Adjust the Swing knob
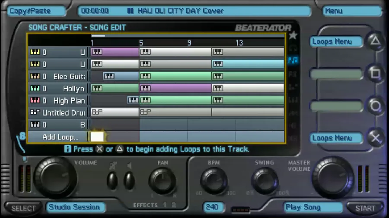This screenshot has height=218, width=389. 265,181
